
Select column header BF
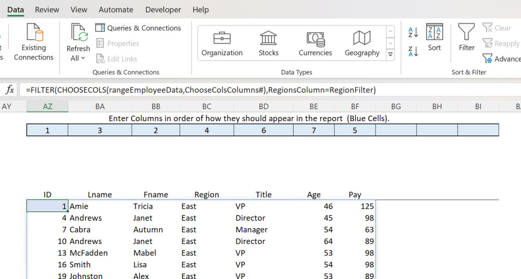pos(355,106)
